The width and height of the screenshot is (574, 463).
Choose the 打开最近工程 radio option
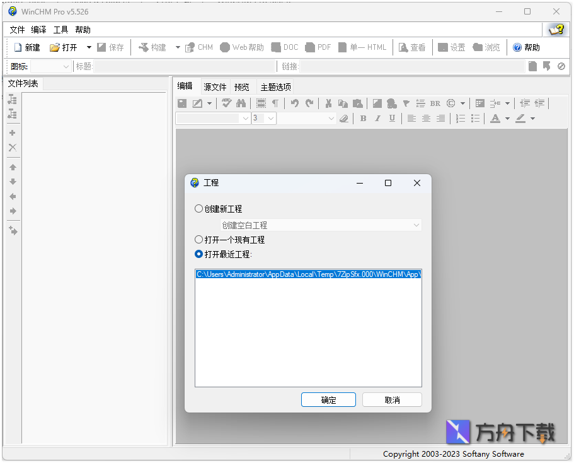(199, 254)
